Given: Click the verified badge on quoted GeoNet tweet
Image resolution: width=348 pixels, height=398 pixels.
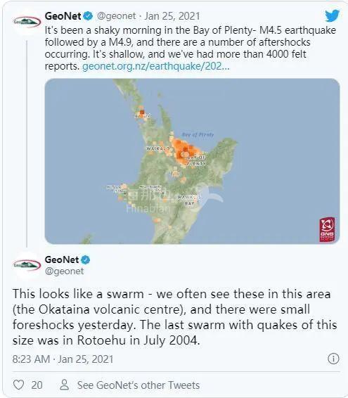Looking at the screenshot, I should (x=88, y=16).
